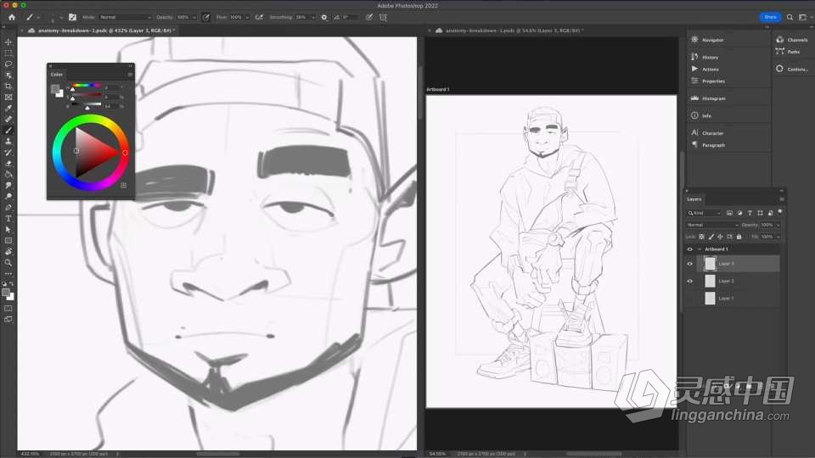Select the Rectangular Marquee tool
The height and width of the screenshot is (458, 815).
[x=8, y=53]
